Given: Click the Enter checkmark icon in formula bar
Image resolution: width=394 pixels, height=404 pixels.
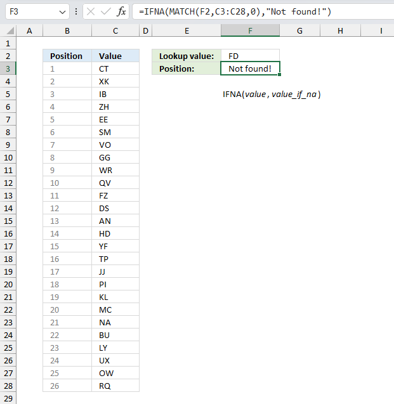Looking at the screenshot, I should point(106,11).
